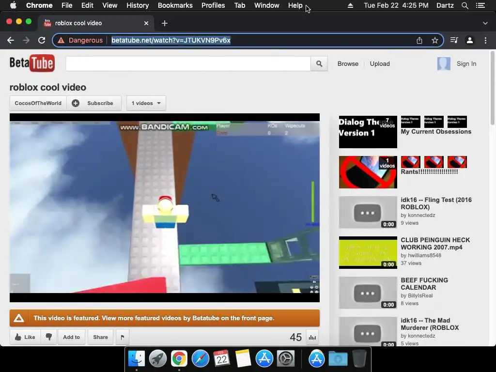Viewport: 496px width, 372px height.
Task: Click the orange featured video banner
Action: click(165, 318)
